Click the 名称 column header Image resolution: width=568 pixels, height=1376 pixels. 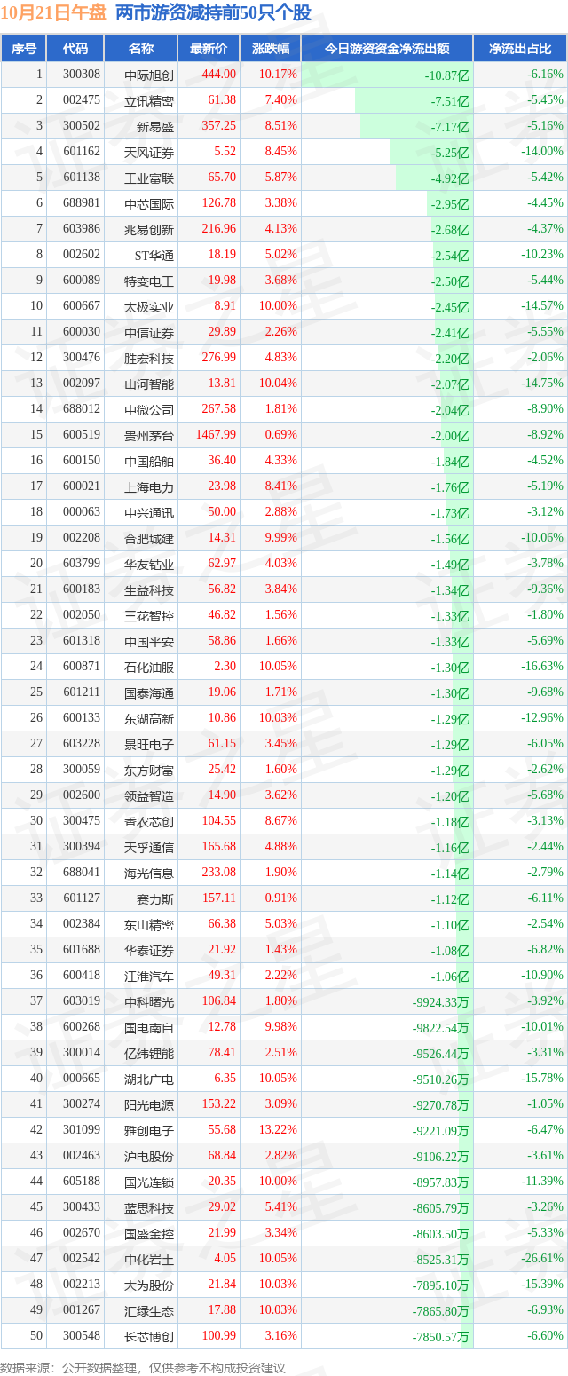(140, 49)
